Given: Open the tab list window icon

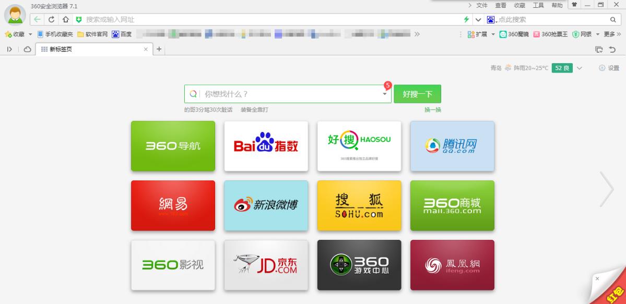Looking at the screenshot, I should [x=599, y=50].
